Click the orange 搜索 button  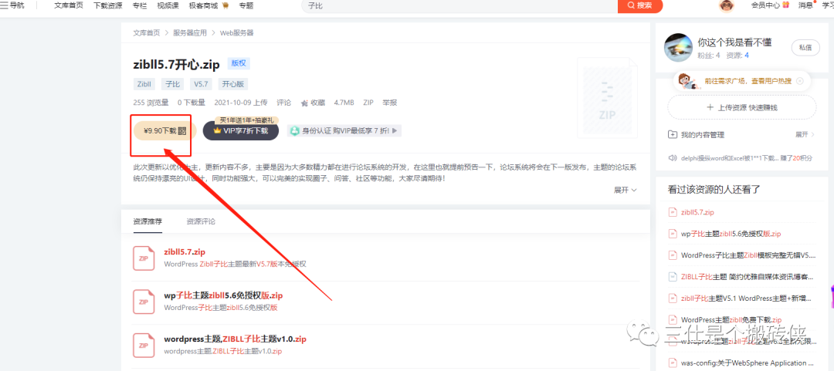click(x=640, y=5)
